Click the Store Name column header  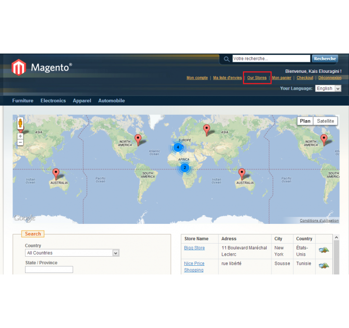point(196,239)
